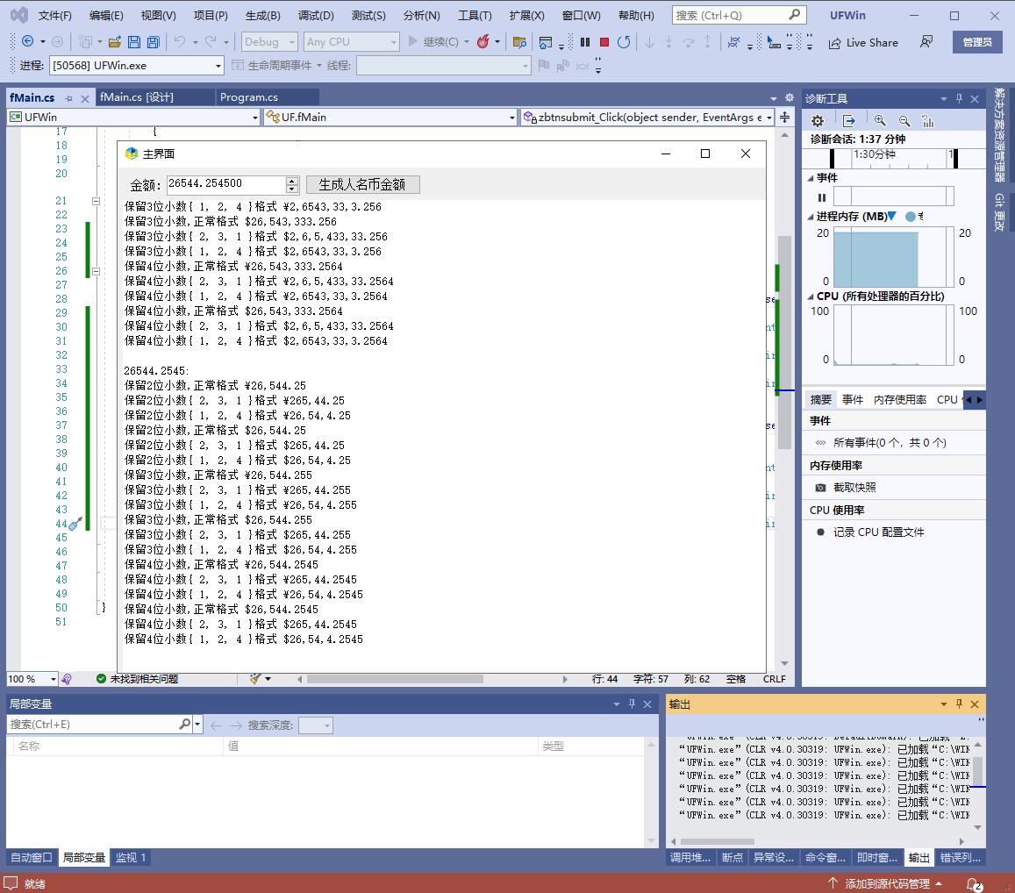The width and height of the screenshot is (1015, 893).
Task: Switch to 断点 bottom tab
Action: pos(733,857)
